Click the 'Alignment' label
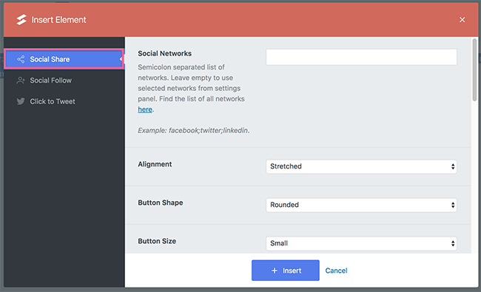 155,164
